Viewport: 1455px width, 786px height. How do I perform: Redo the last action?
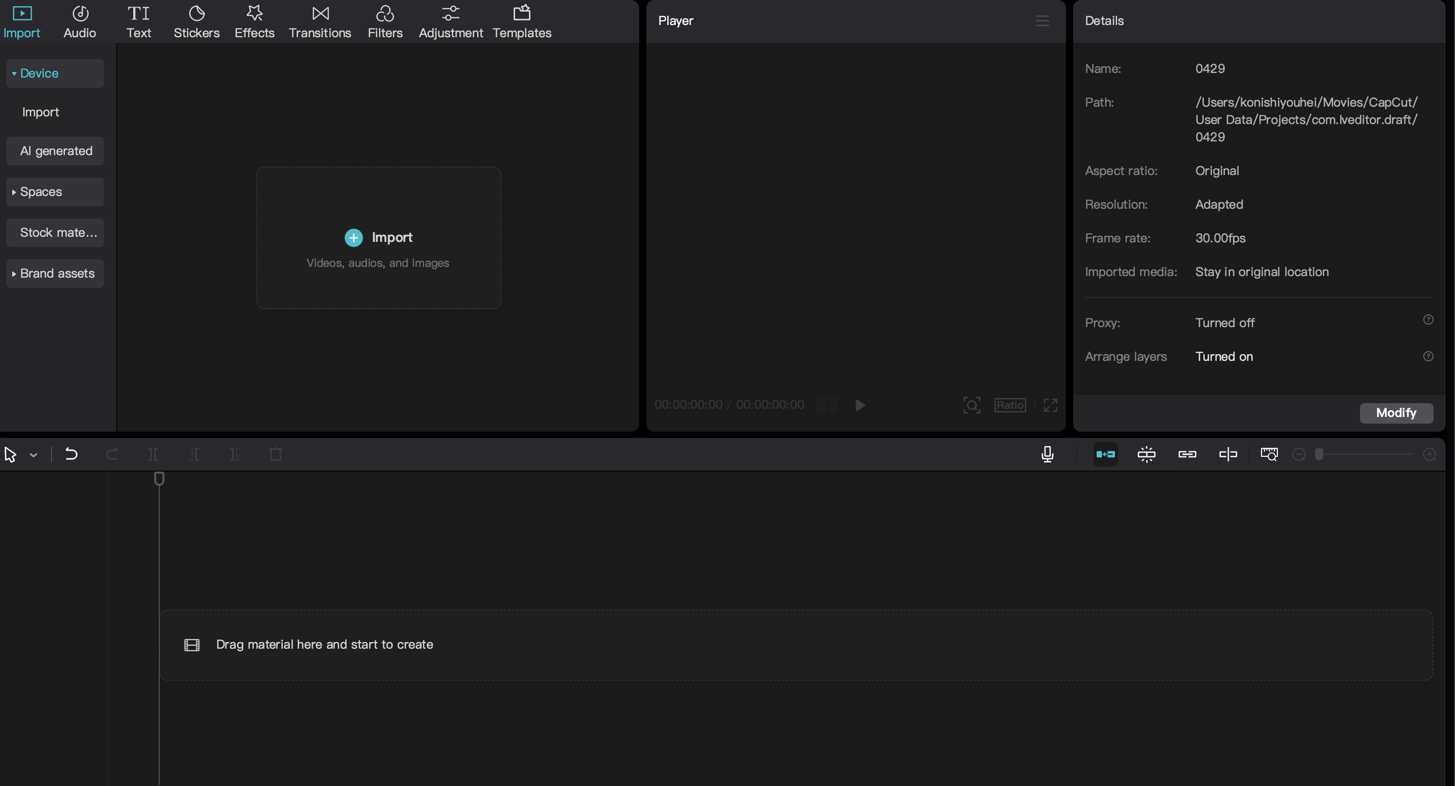tap(112, 454)
